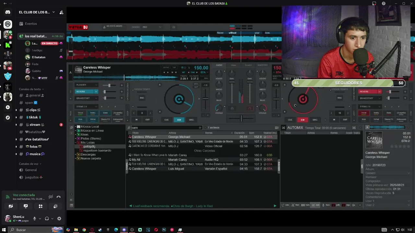Open Discord direct messages home icon

pyautogui.click(x=8, y=12)
